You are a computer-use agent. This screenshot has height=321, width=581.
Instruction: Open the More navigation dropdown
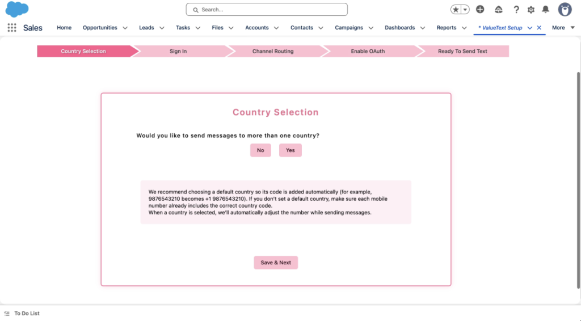point(563,28)
